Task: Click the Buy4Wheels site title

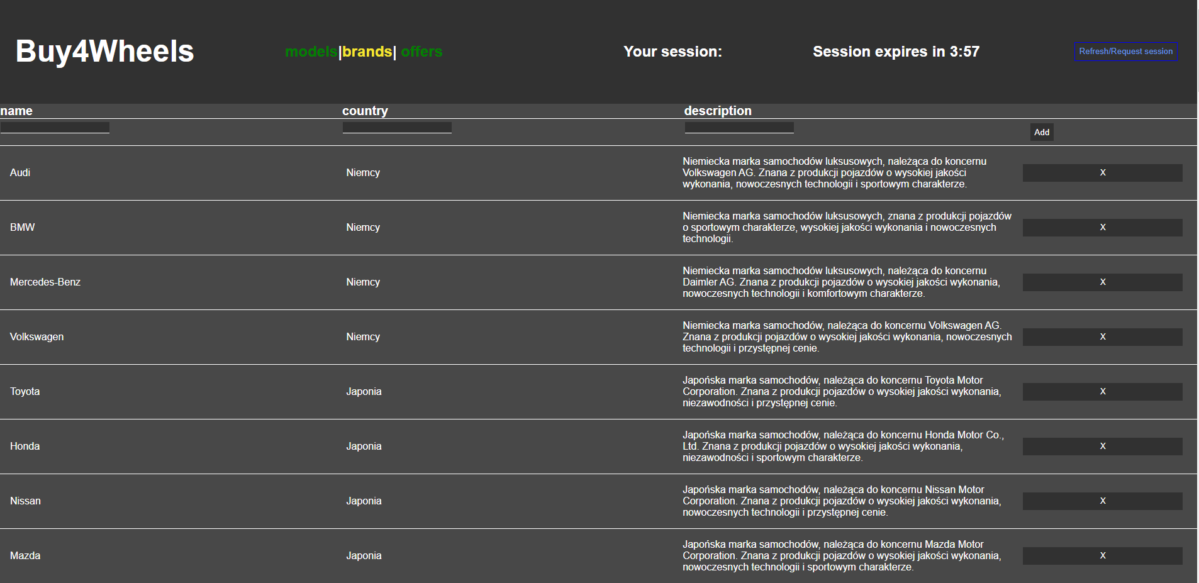Action: pos(104,51)
